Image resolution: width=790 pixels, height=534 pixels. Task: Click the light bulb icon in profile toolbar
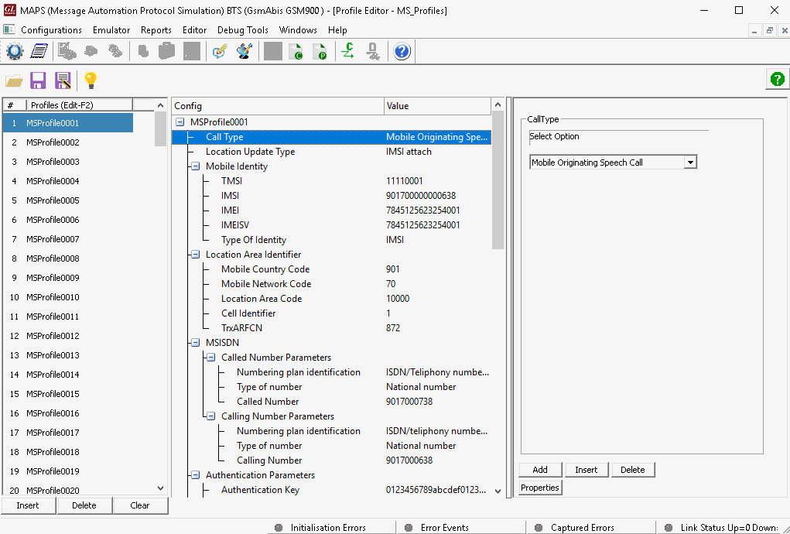pyautogui.click(x=90, y=80)
